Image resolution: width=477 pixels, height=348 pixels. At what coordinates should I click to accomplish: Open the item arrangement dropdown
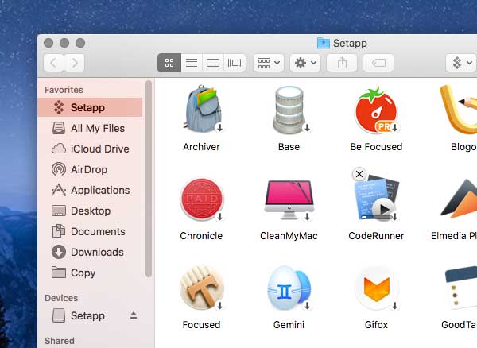[x=269, y=63]
